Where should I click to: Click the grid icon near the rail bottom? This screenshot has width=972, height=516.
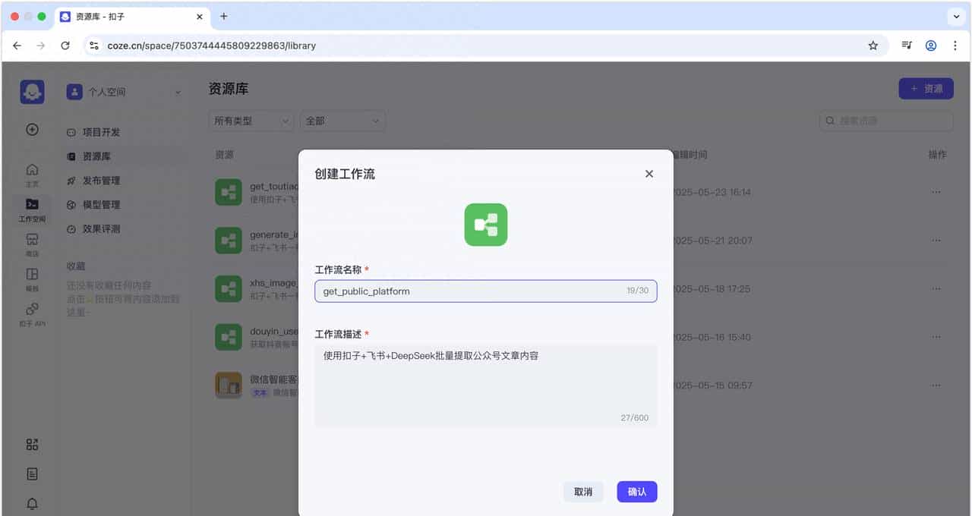click(32, 445)
